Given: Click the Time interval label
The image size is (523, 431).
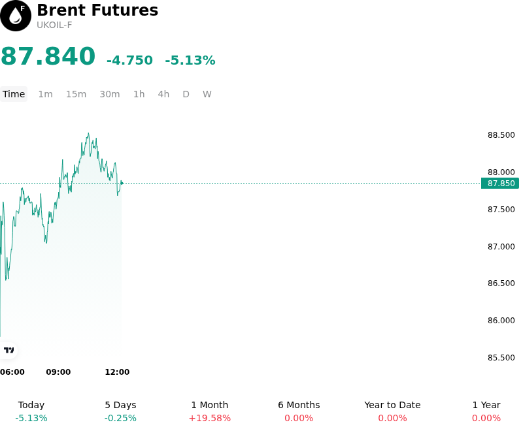Looking at the screenshot, I should coord(14,94).
